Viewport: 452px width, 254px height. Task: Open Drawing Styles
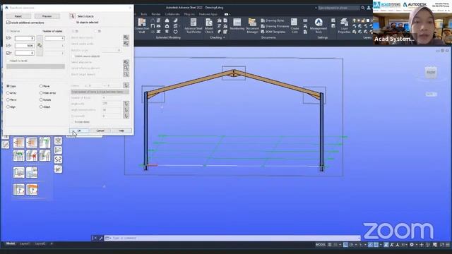tap(273, 20)
